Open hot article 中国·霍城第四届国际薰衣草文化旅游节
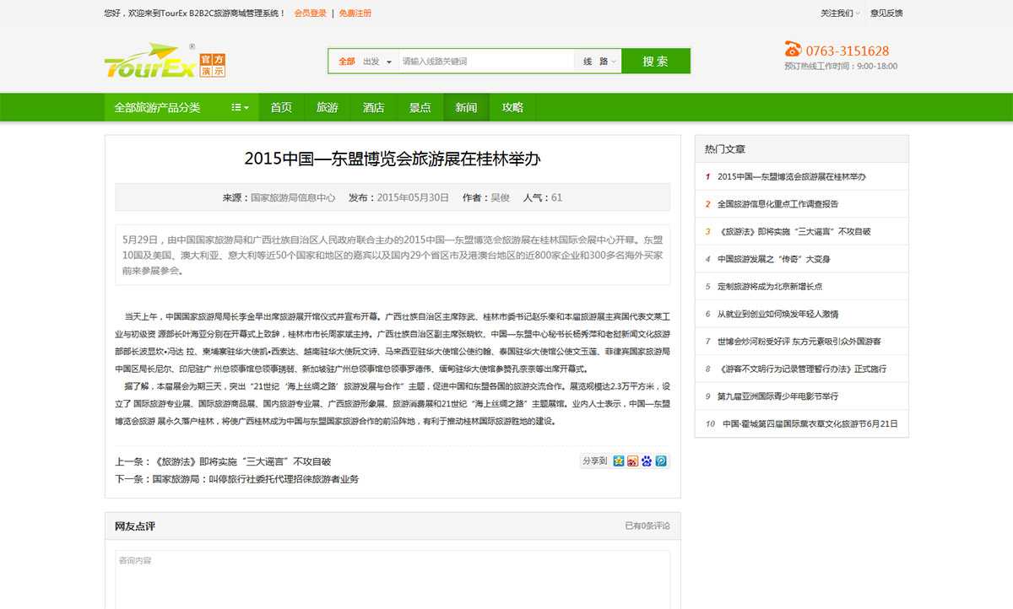Image resolution: width=1013 pixels, height=609 pixels. pyautogui.click(x=810, y=423)
